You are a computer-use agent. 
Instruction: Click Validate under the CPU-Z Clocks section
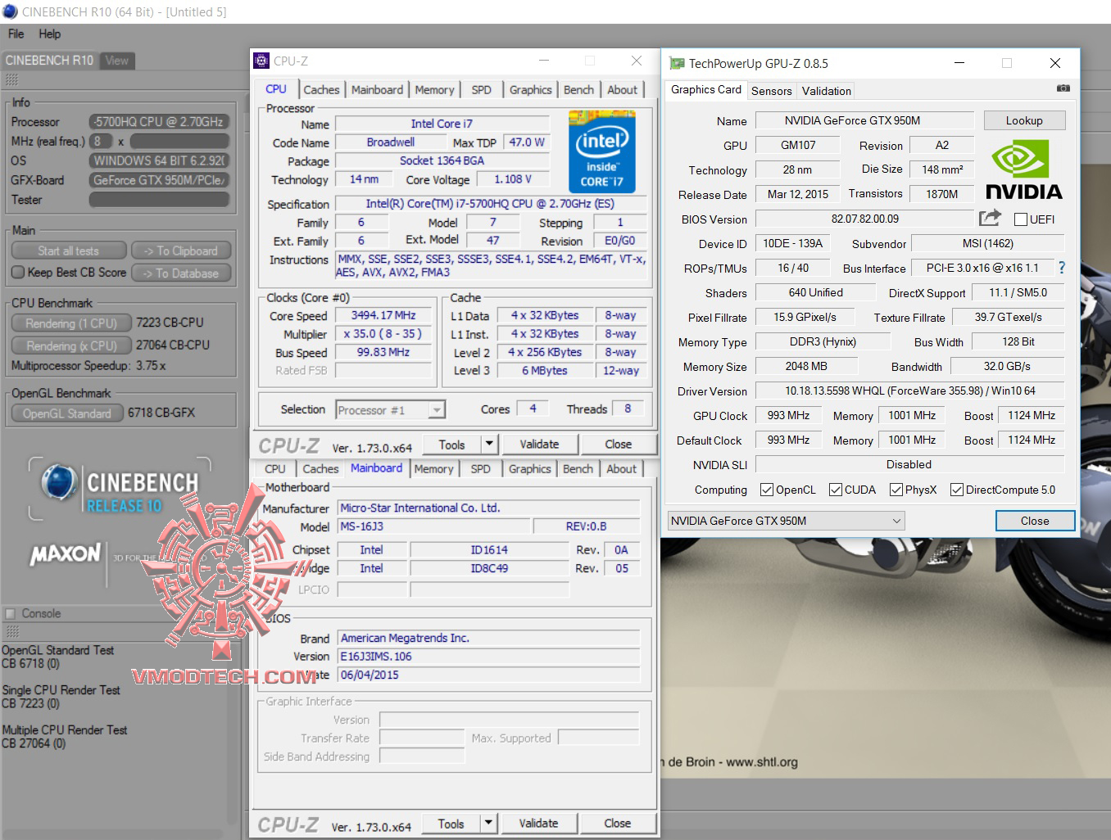pyautogui.click(x=539, y=444)
